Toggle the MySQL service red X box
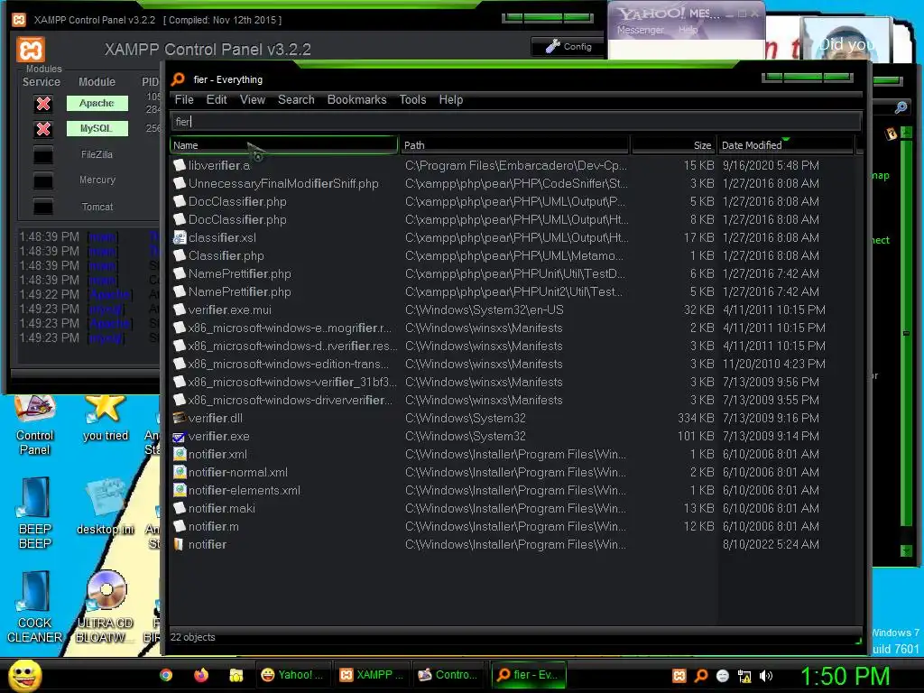The height and width of the screenshot is (693, 924). 43,129
